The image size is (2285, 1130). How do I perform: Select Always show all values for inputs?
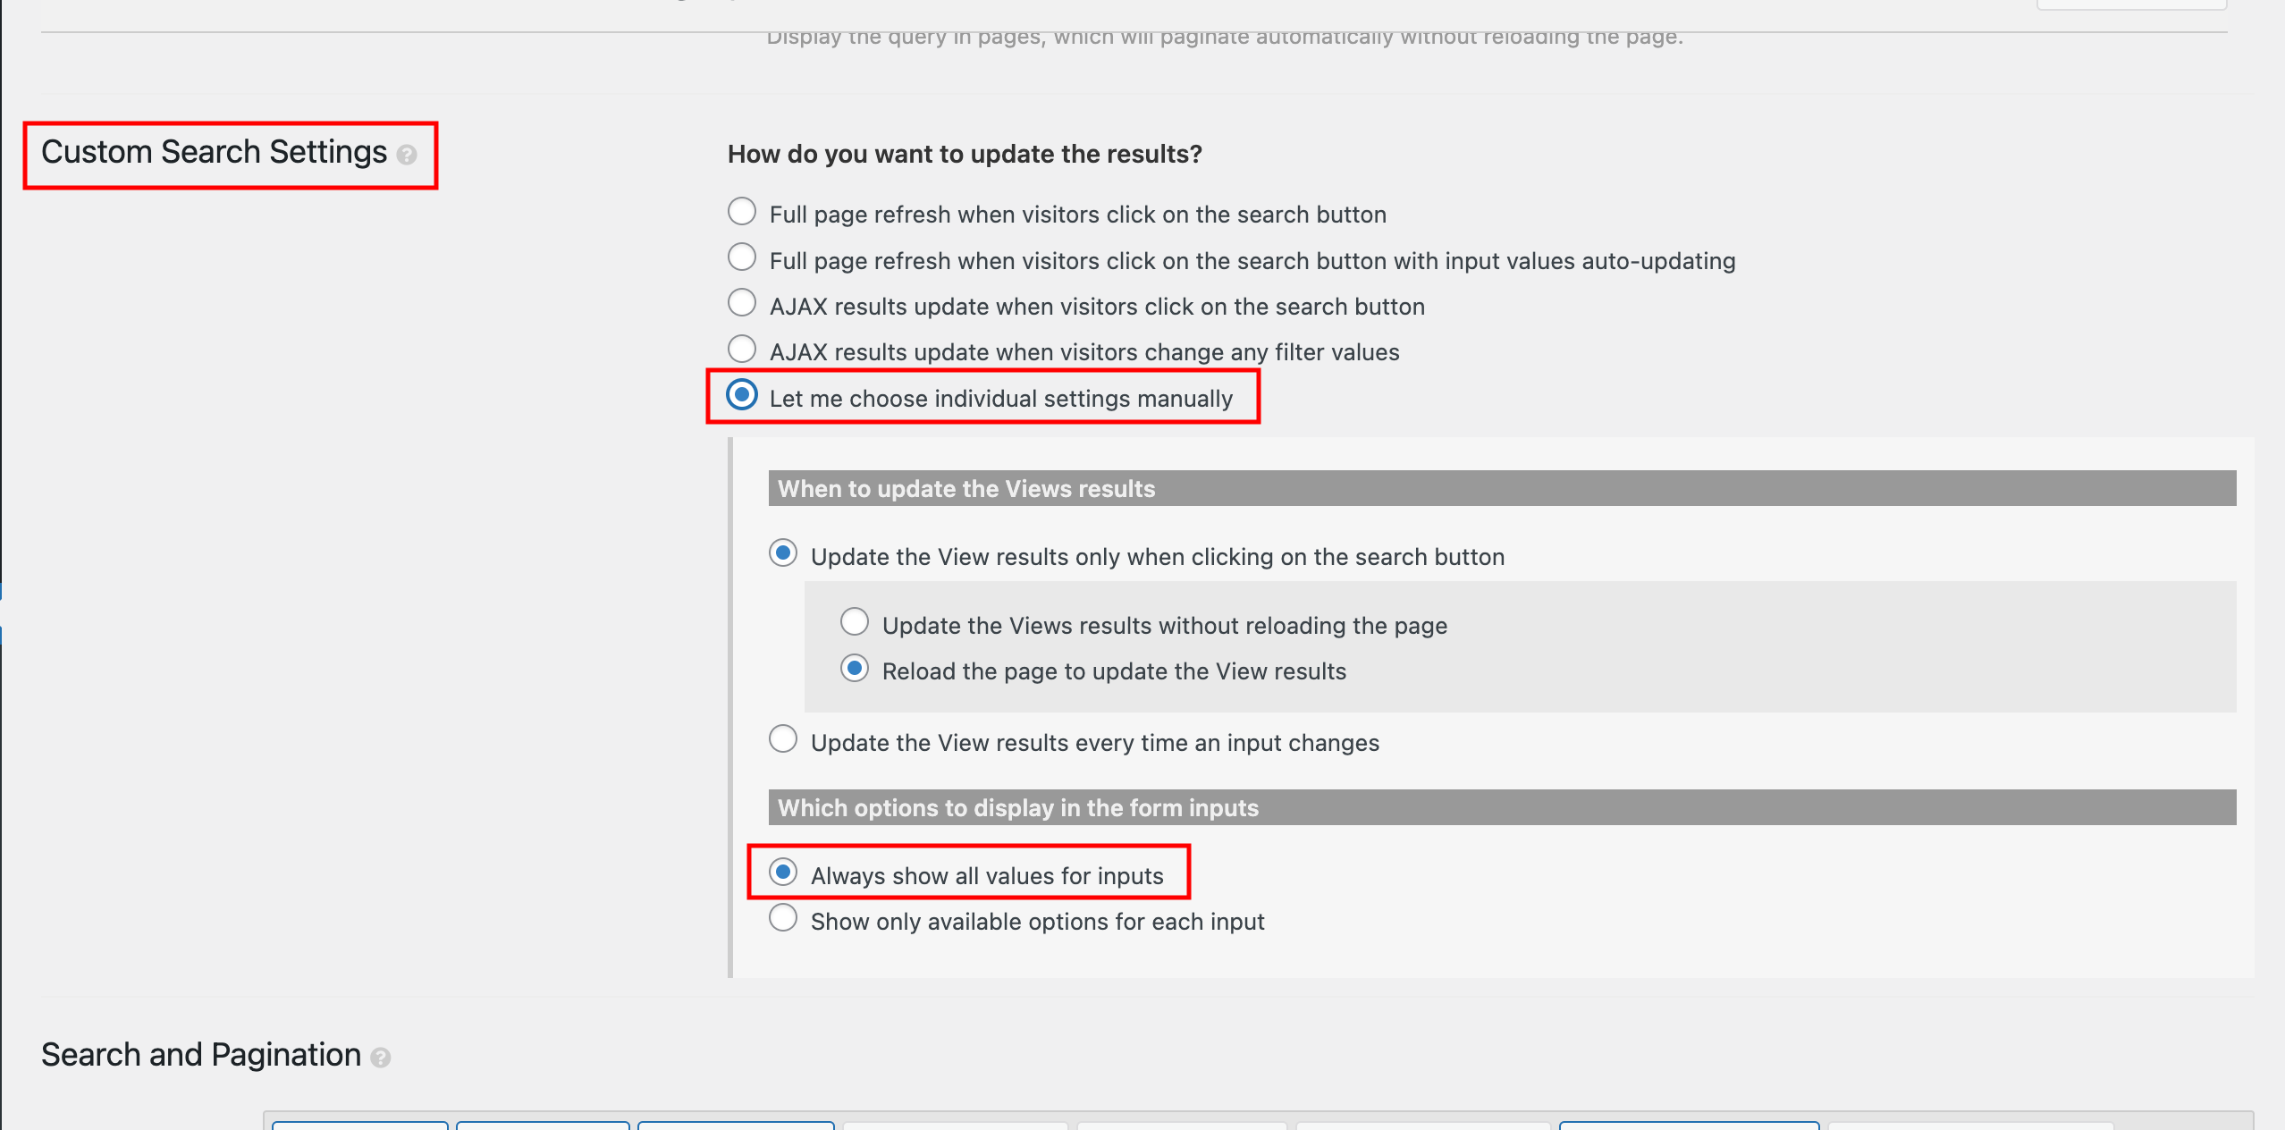783,872
